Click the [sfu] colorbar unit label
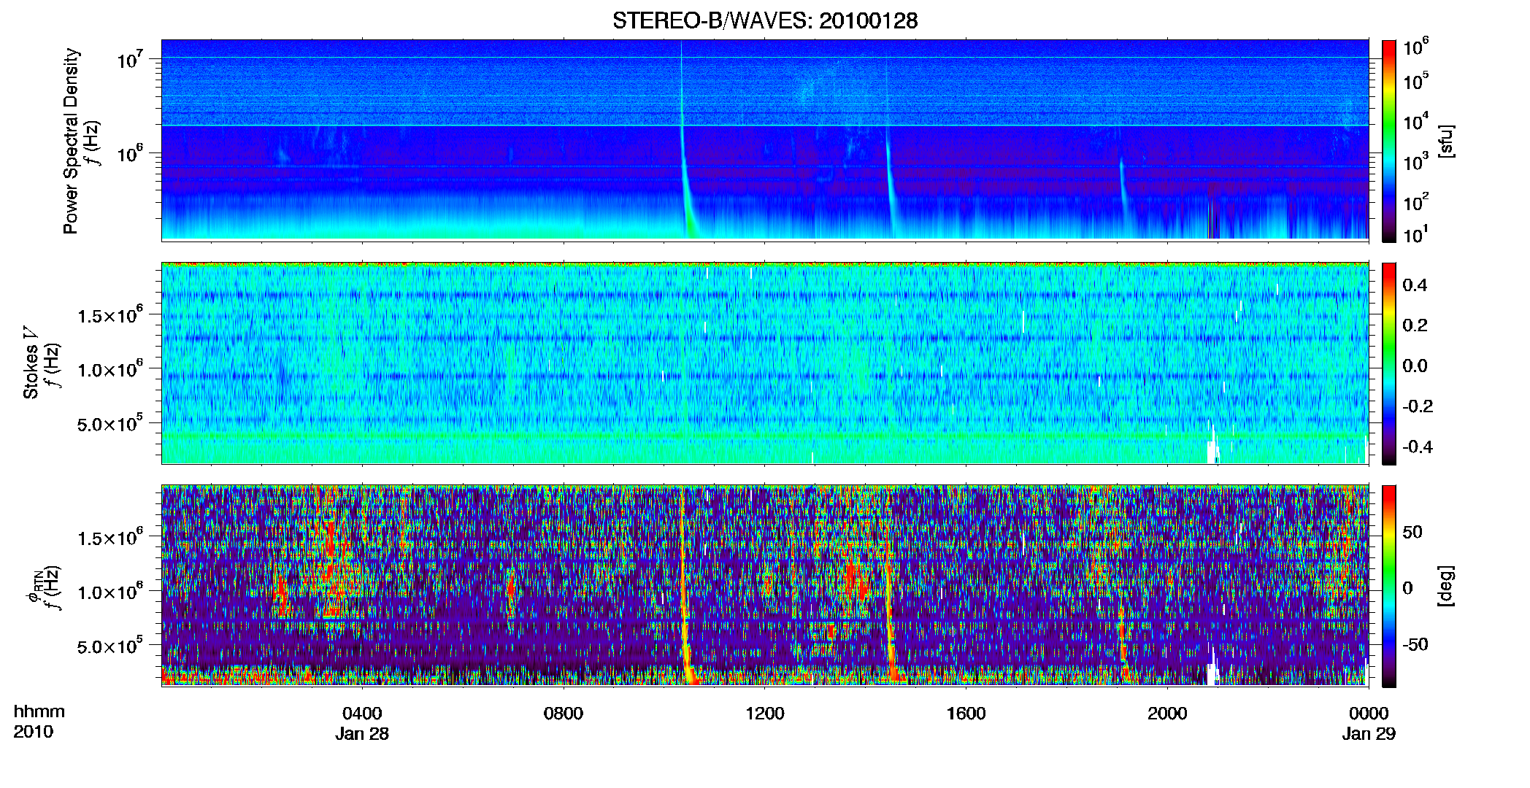Screen dimensions: 1530x788 (1445, 142)
